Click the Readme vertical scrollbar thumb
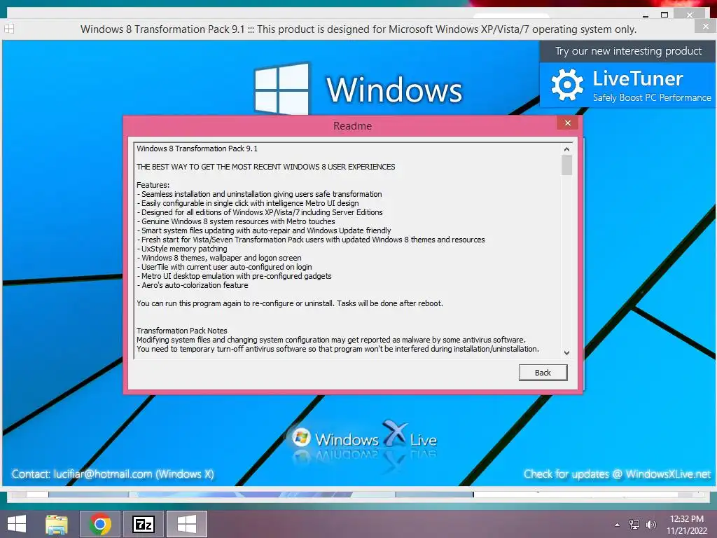 (566, 165)
